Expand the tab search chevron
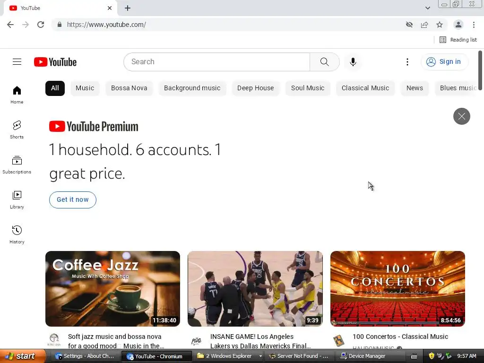The height and width of the screenshot is (363, 484). click(x=427, y=8)
